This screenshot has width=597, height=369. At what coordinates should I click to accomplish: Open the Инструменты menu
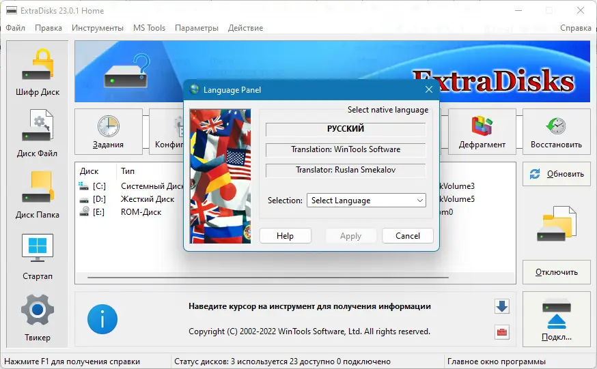click(98, 28)
